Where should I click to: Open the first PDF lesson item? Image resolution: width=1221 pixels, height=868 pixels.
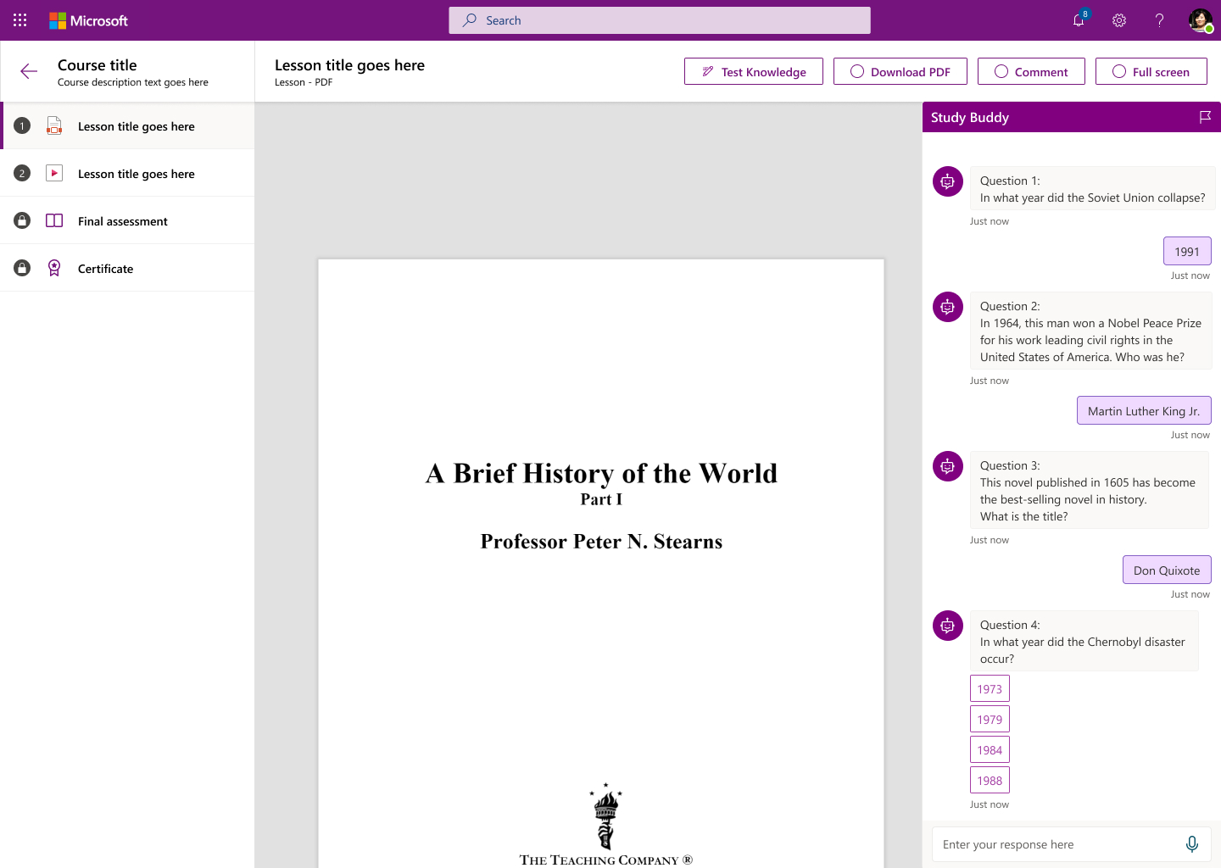click(136, 126)
